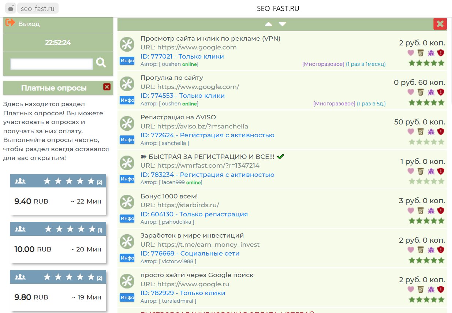Click purple bug icon on starbirds task
Image resolution: width=452 pixels, height=313 pixels.
click(431, 210)
